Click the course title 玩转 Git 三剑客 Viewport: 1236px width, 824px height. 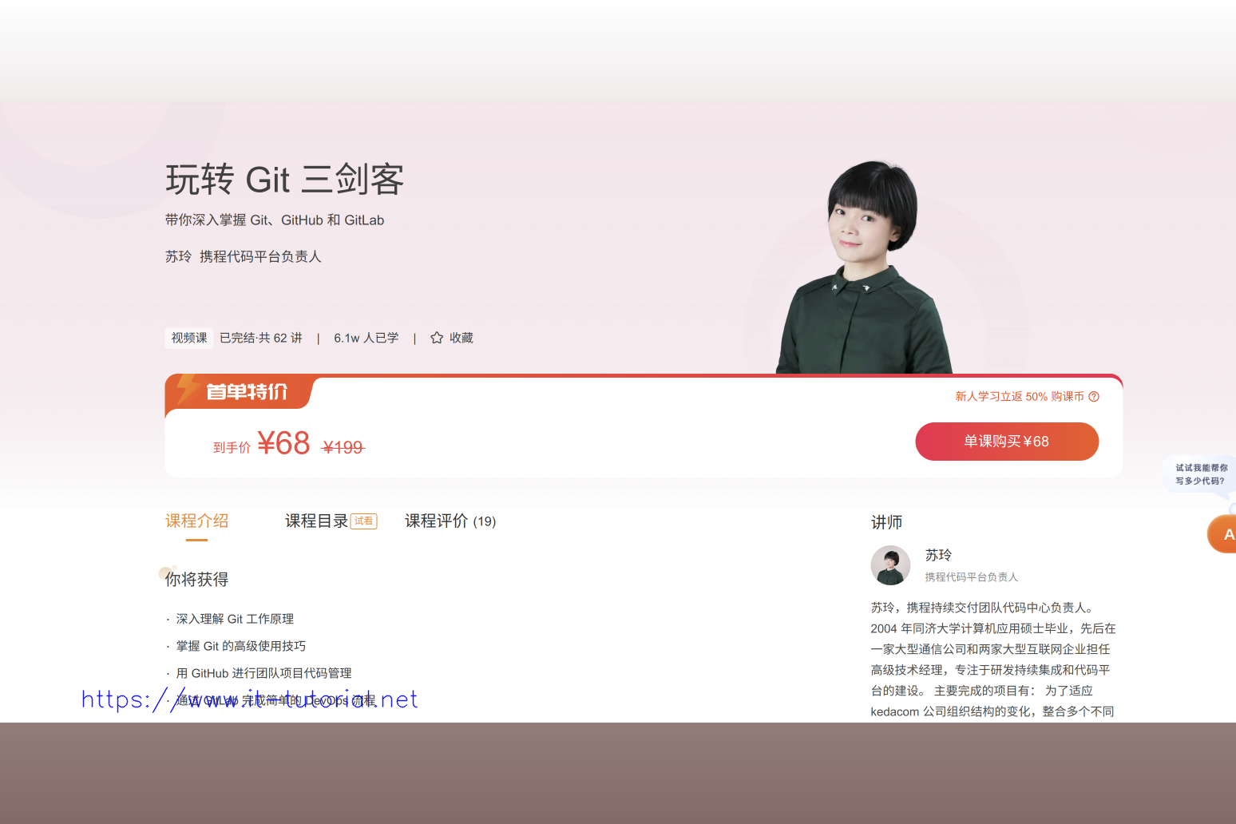pyautogui.click(x=285, y=179)
